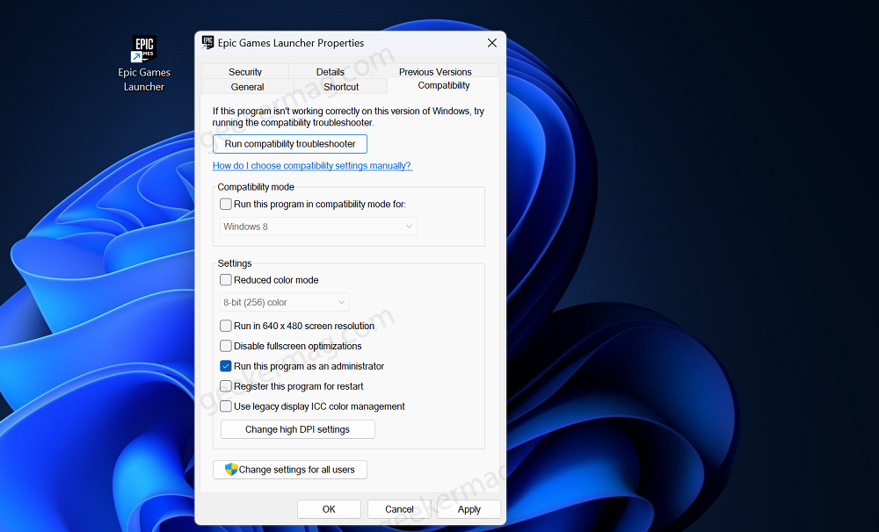Close the Epic Games Launcher Properties dialog
879x532 pixels.
pos(492,43)
